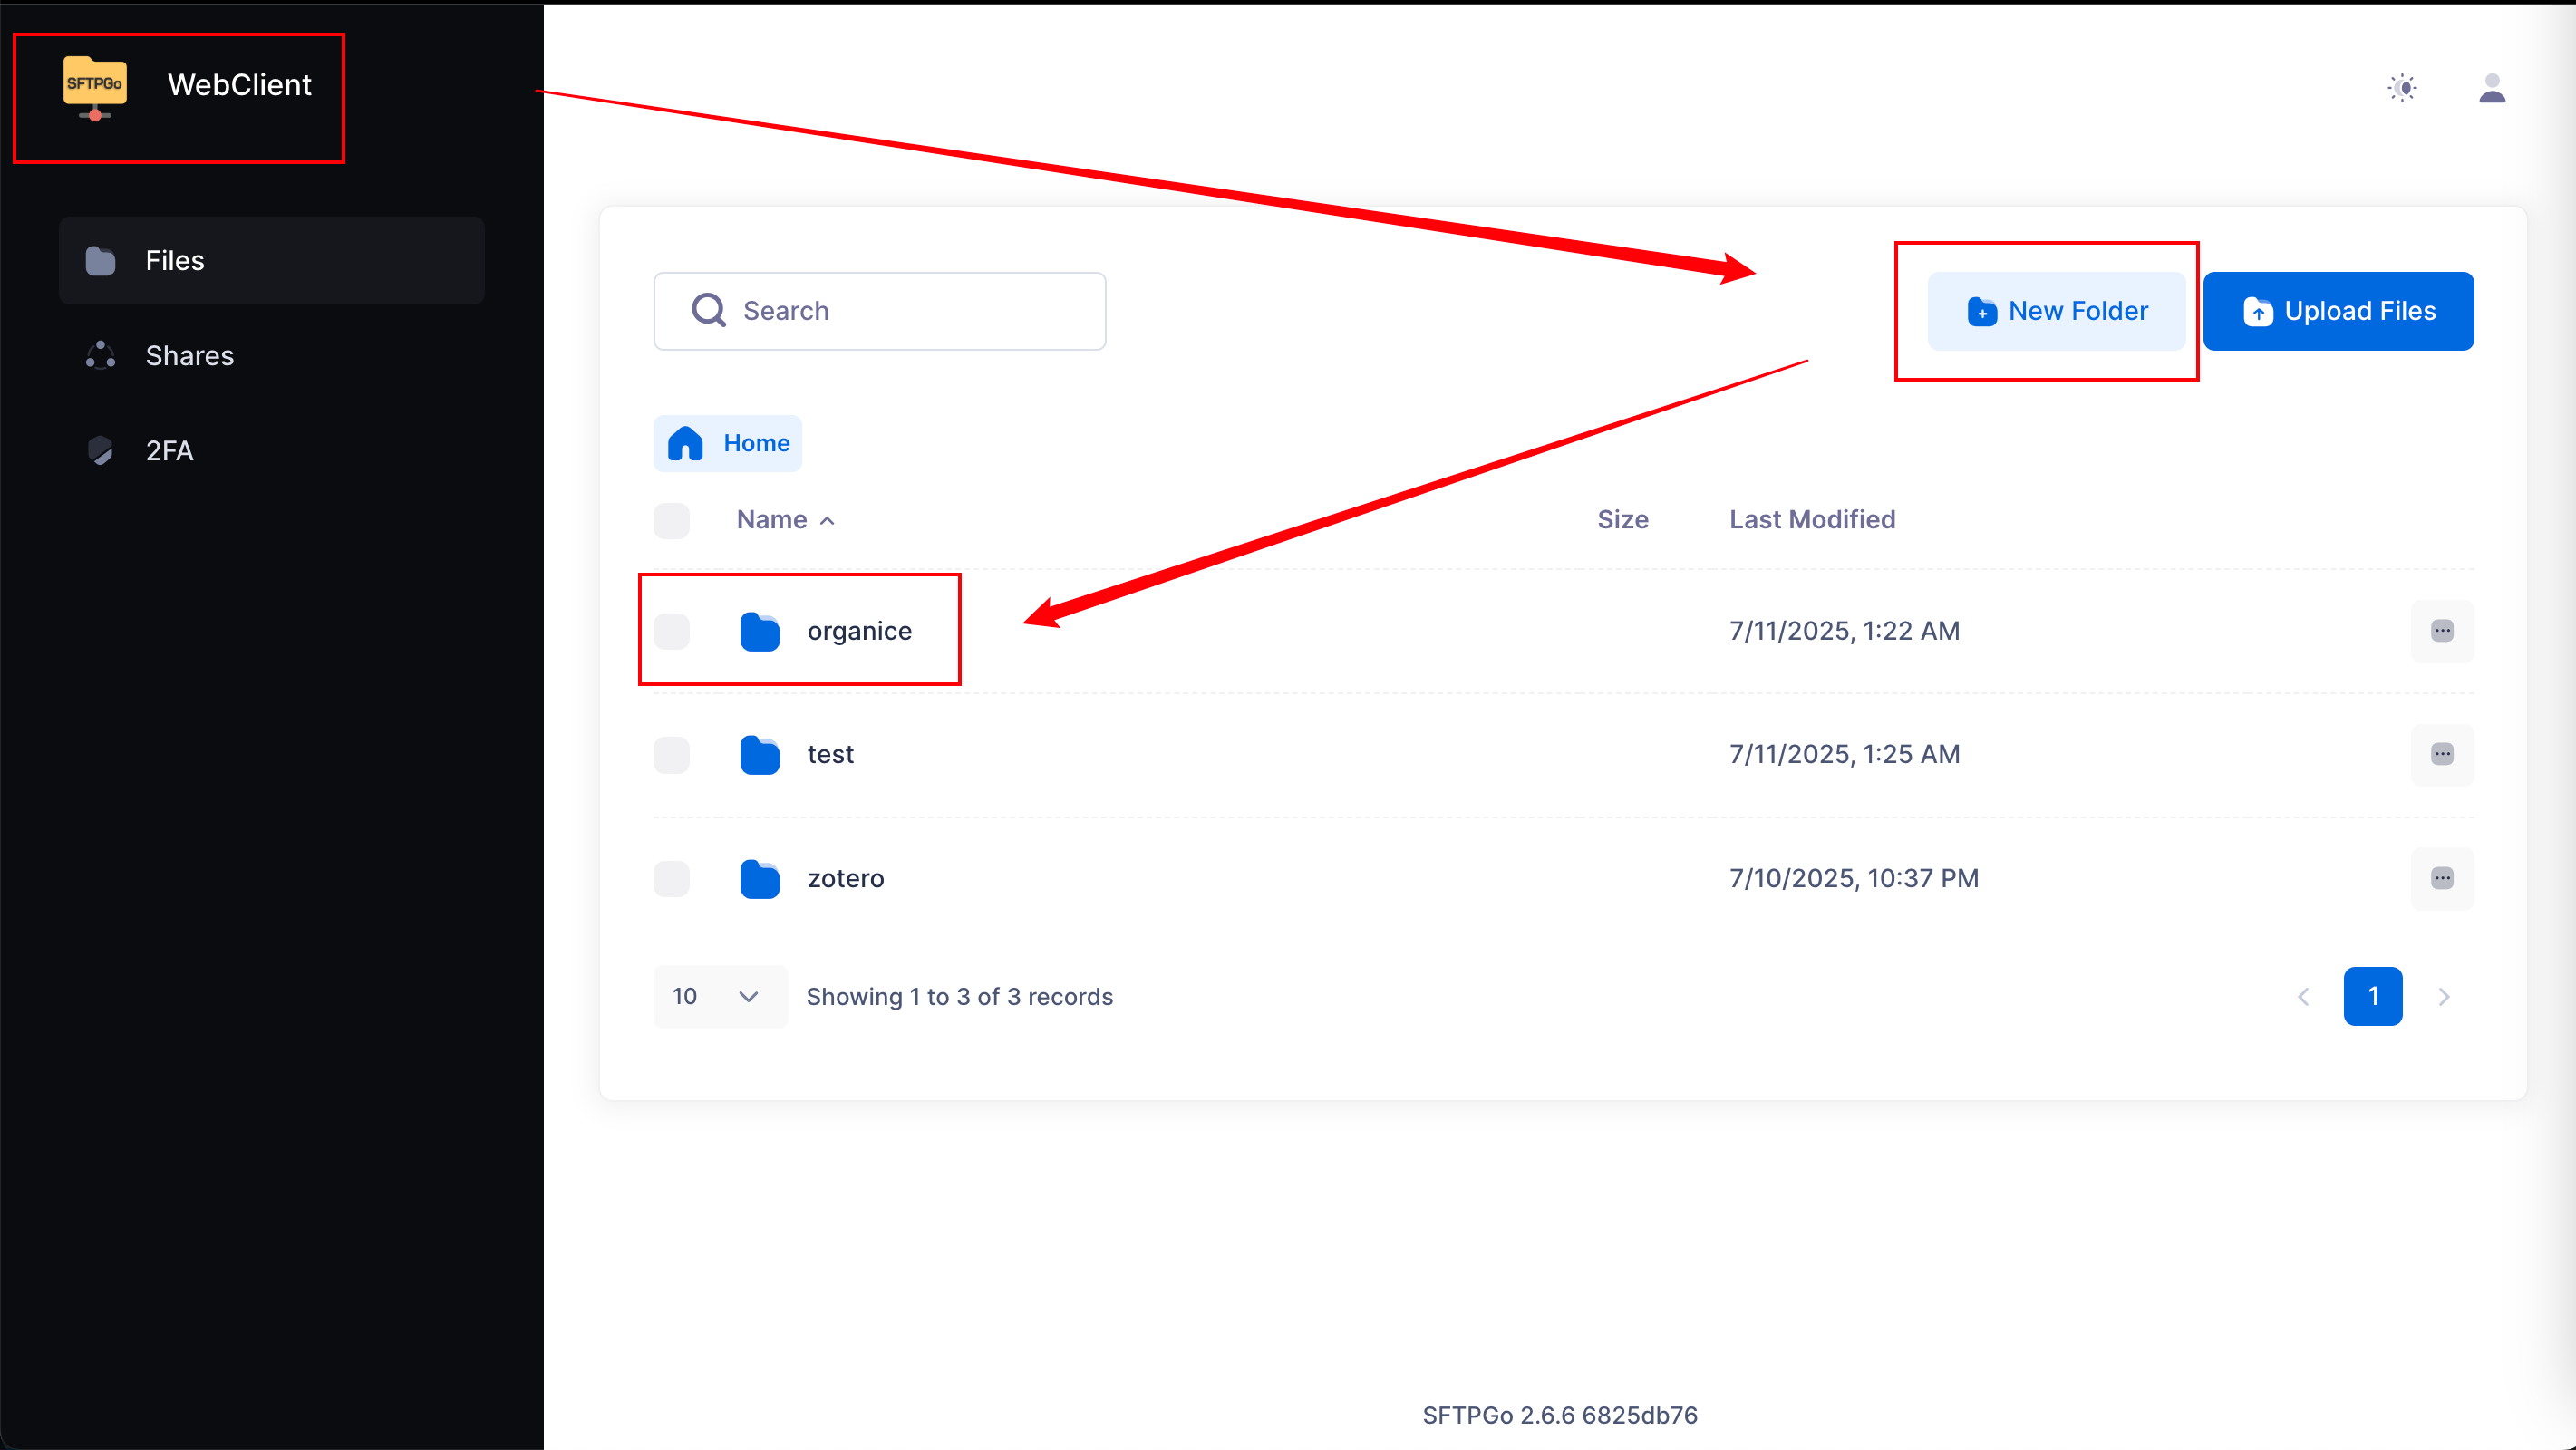Go to the next page arrow

pos(2443,997)
